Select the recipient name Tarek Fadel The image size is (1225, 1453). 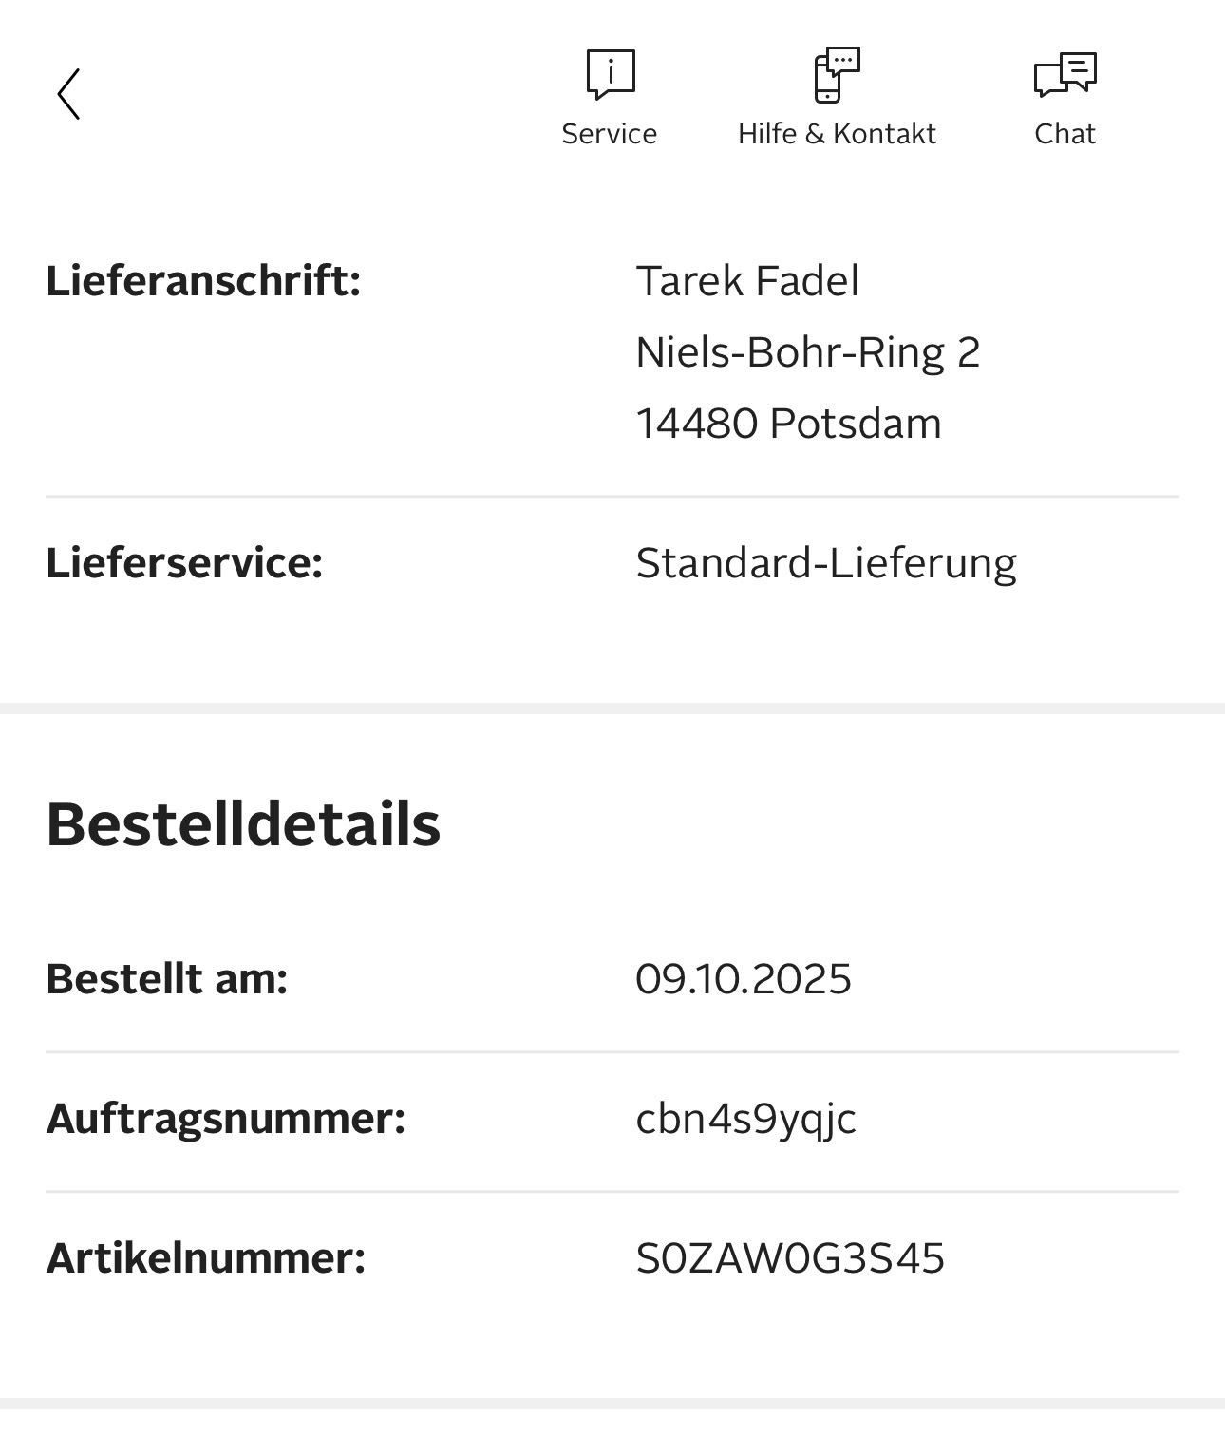pos(747,281)
